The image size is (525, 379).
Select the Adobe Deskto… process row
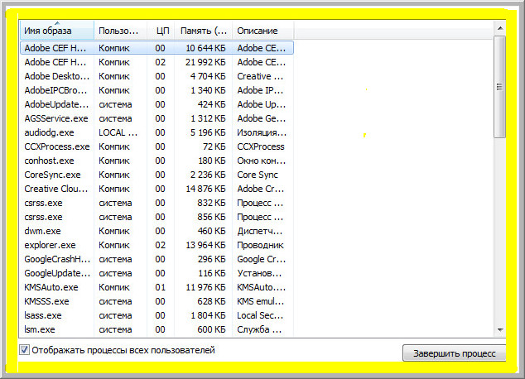[157, 76]
